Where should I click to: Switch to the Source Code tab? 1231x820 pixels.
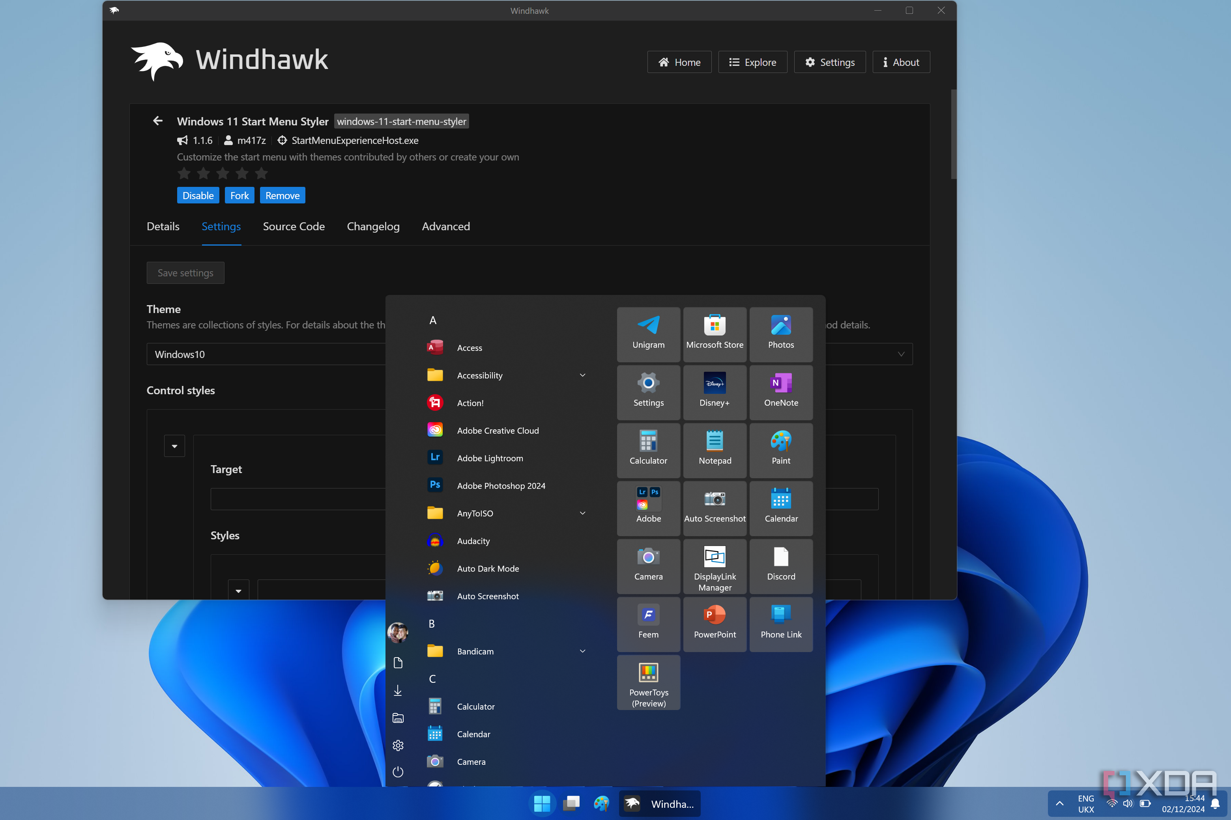point(294,226)
